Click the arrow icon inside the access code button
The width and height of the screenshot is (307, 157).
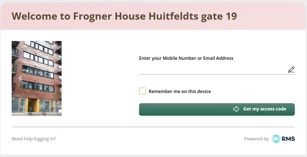pyautogui.click(x=236, y=109)
